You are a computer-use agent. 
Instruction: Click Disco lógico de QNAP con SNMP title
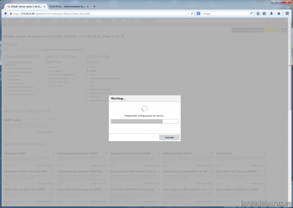pos(237,189)
